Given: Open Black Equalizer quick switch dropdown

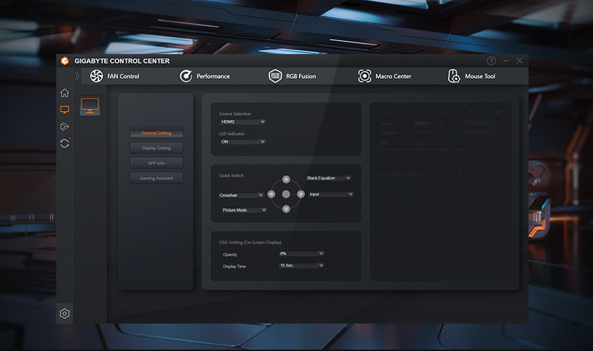Looking at the screenshot, I should click(x=328, y=178).
